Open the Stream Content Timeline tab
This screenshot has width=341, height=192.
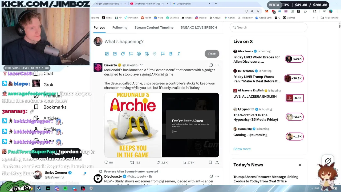click(154, 27)
